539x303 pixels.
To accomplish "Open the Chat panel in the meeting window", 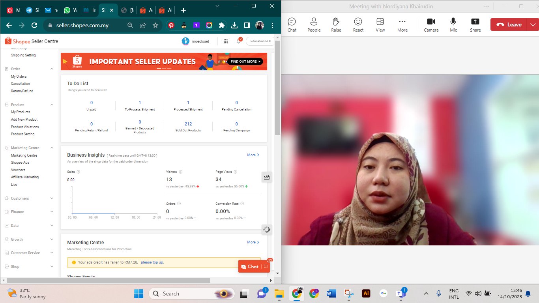I will [292, 24].
